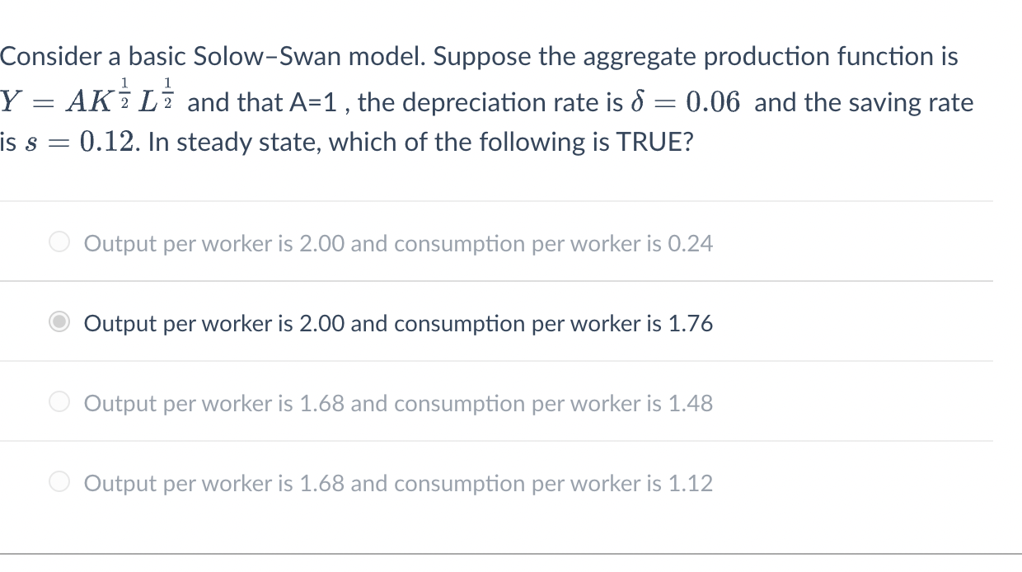Viewport: 1022px width, 572px height.
Task: Select the last answer option radio button
Action: [59, 481]
